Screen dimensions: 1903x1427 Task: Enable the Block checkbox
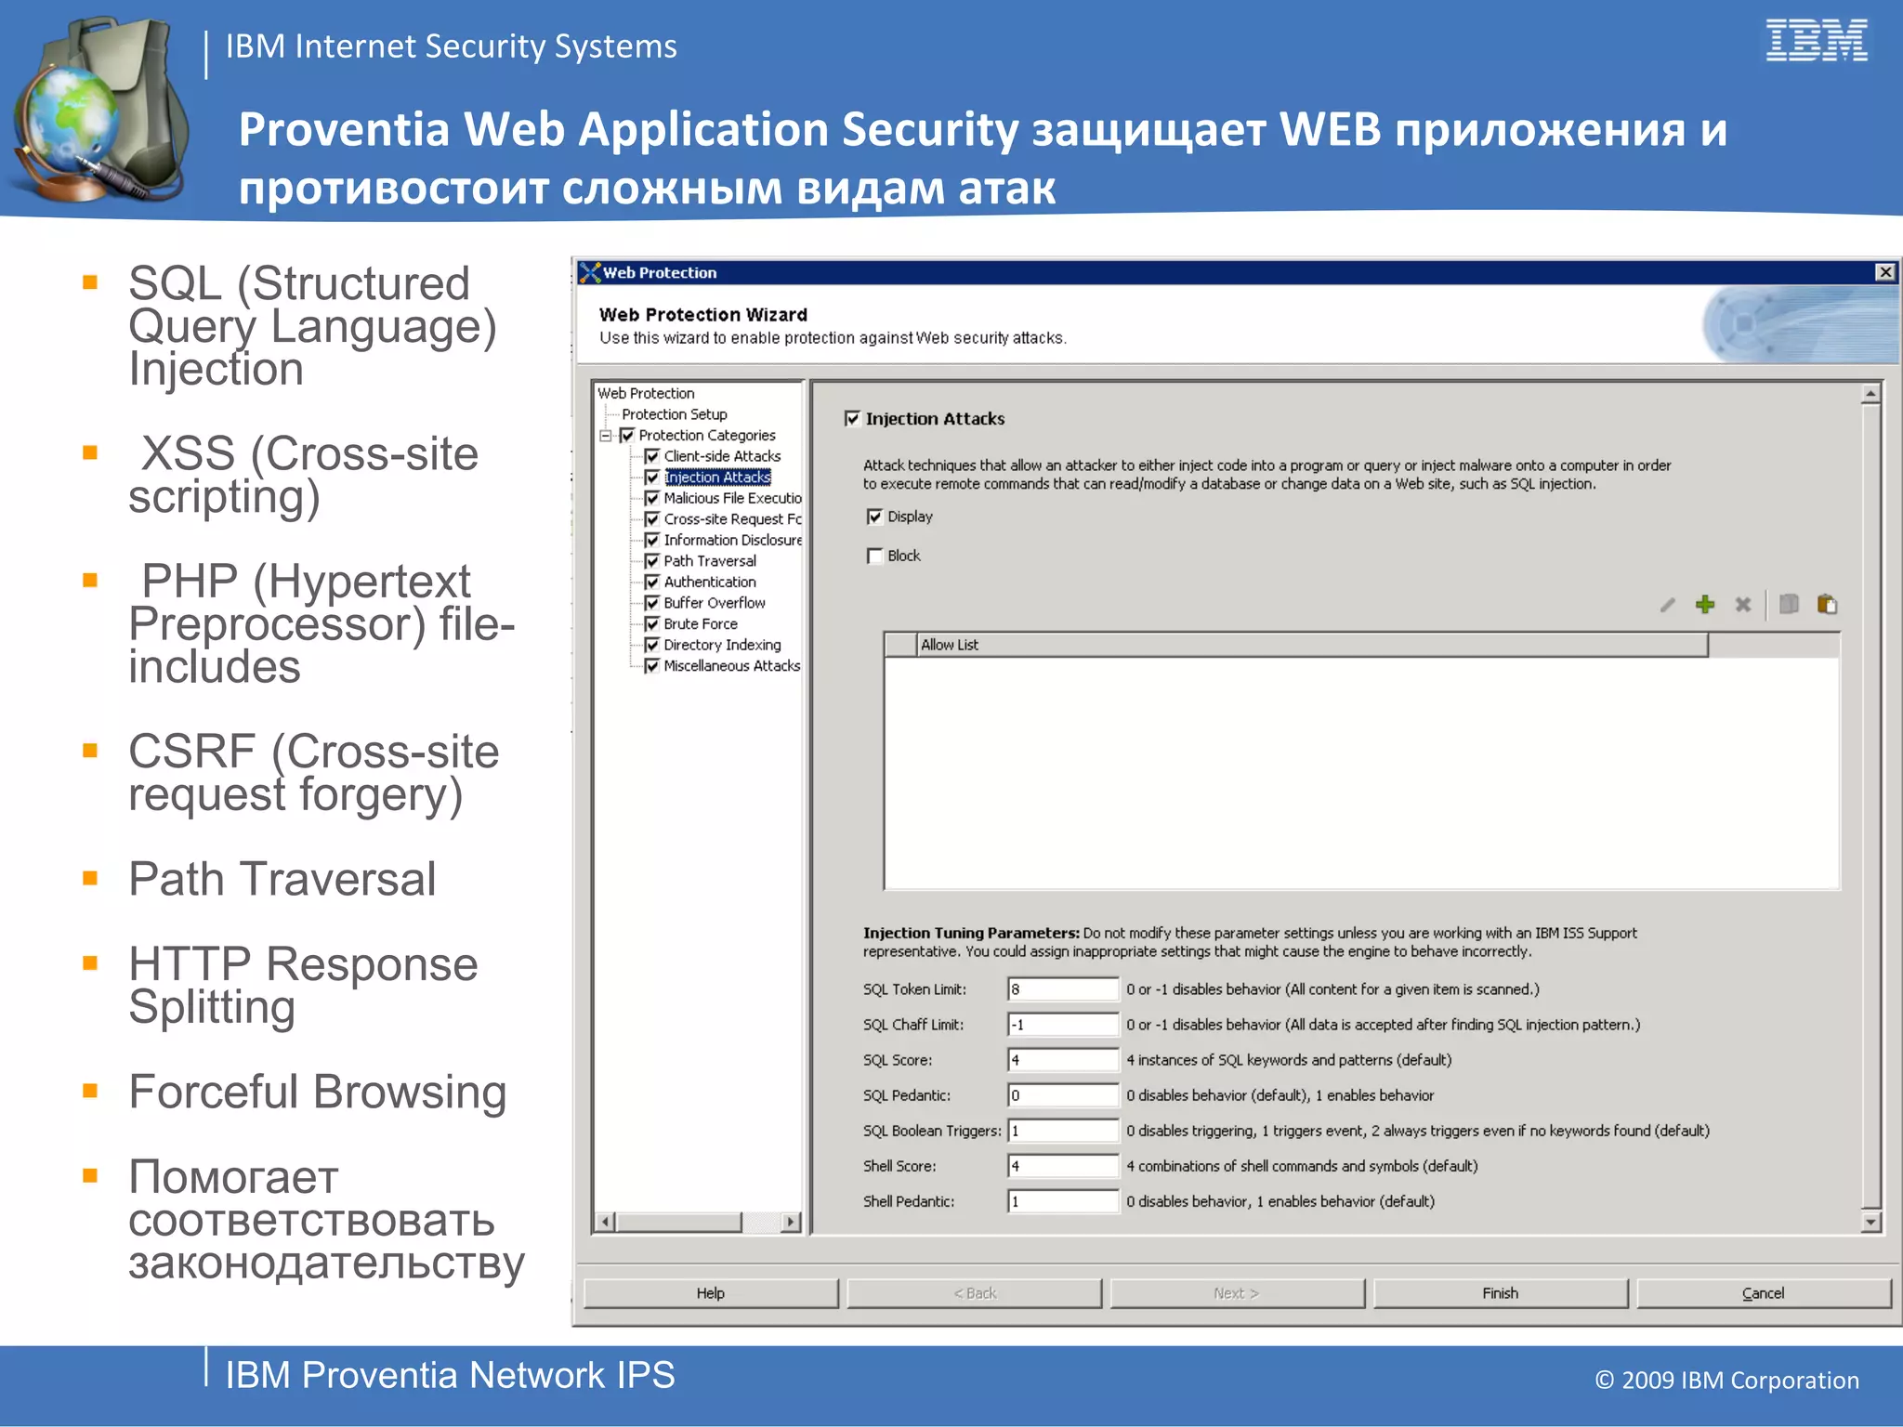[874, 556]
